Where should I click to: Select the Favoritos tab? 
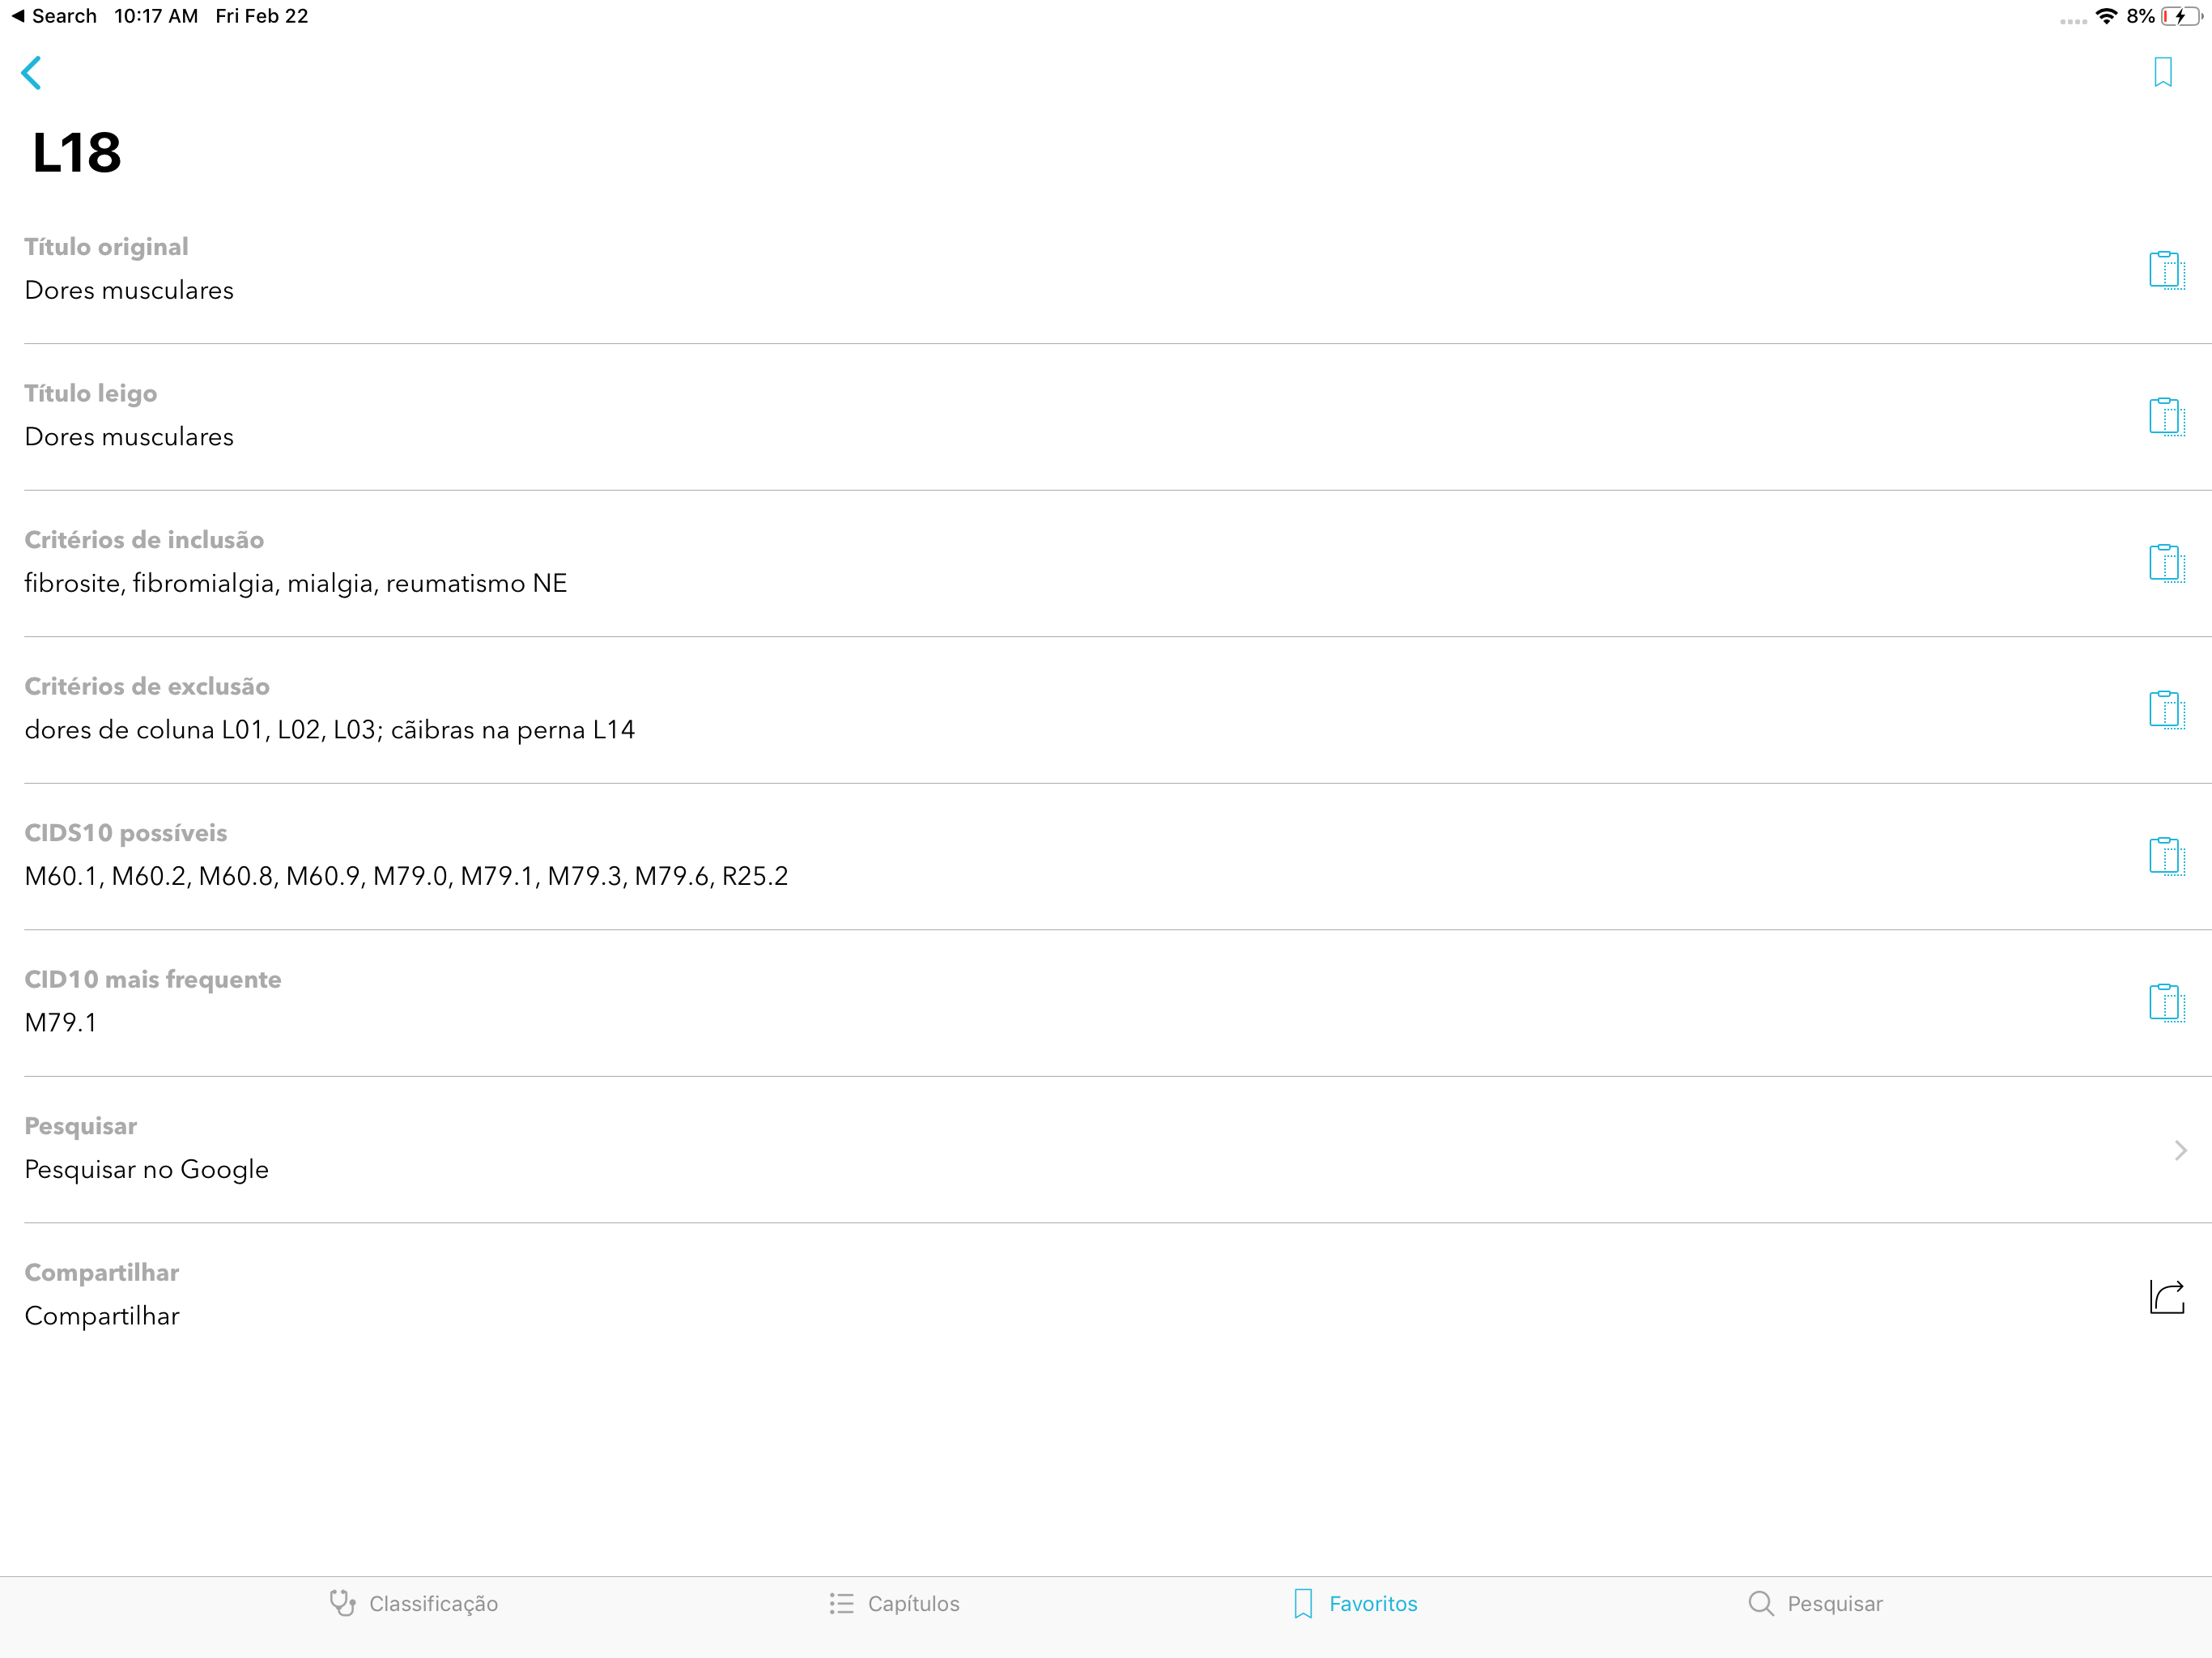tap(1355, 1604)
